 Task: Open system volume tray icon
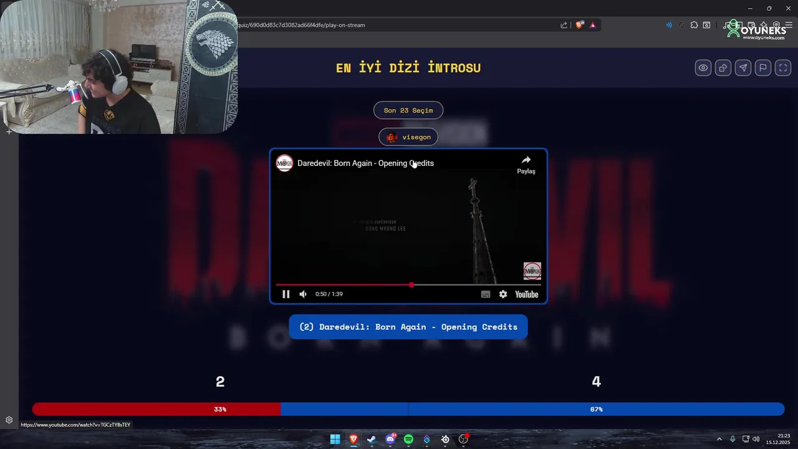coord(756,439)
